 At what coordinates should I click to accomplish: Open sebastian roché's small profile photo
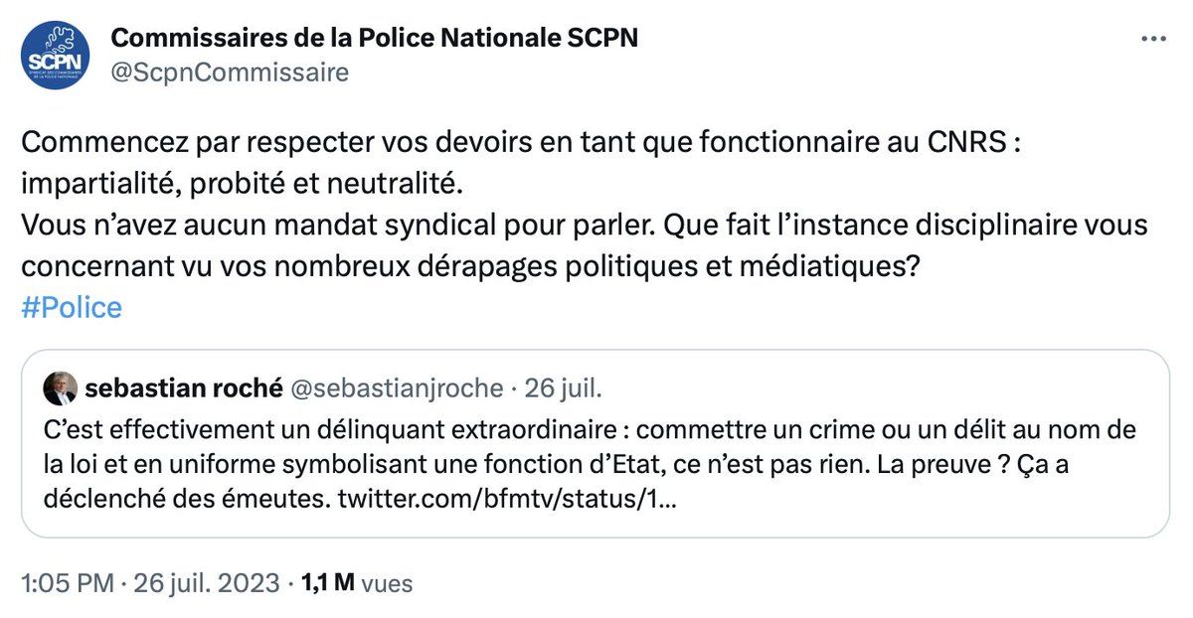click(61, 387)
